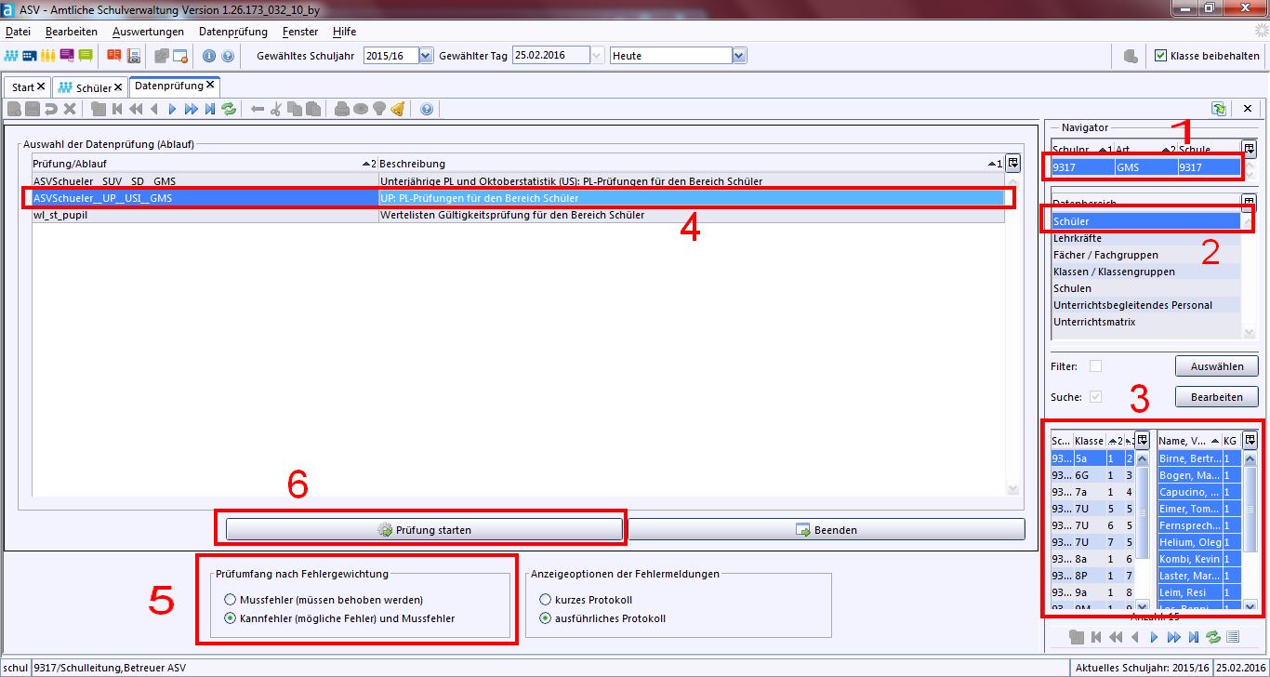Toggle the Filter checkbox
This screenshot has width=1270, height=677.
1096,365
